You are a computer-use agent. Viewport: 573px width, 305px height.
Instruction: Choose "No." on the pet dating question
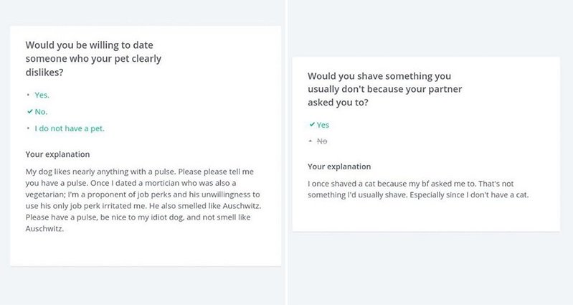[41, 112]
